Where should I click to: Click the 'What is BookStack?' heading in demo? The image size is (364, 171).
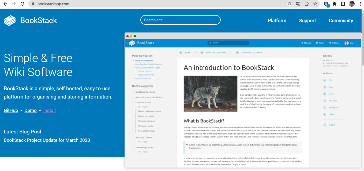pos(204,121)
